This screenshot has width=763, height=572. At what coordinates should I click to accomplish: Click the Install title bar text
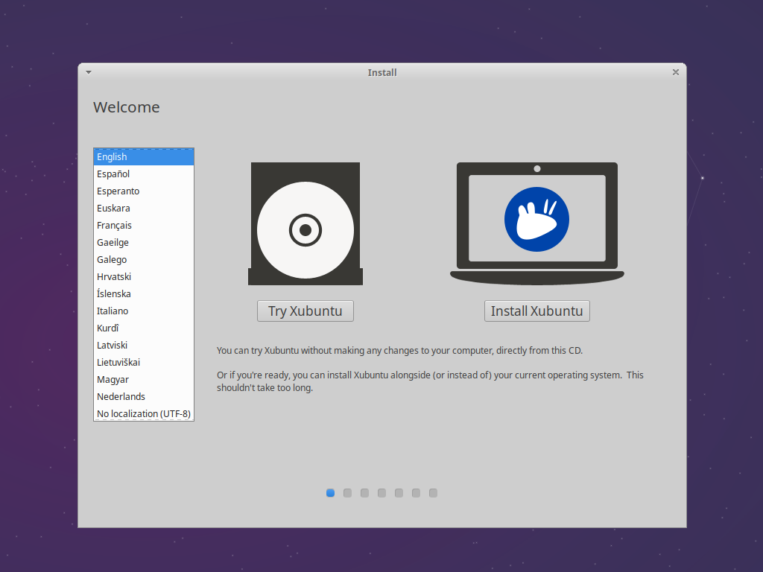(382, 72)
